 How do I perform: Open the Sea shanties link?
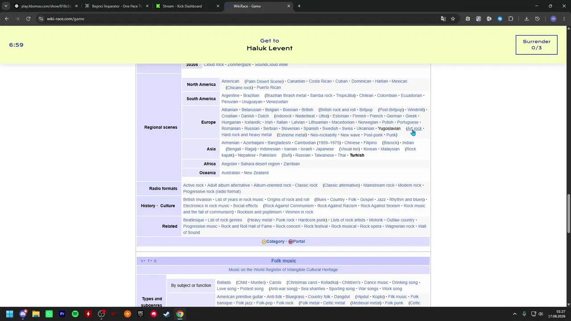pos(313,288)
